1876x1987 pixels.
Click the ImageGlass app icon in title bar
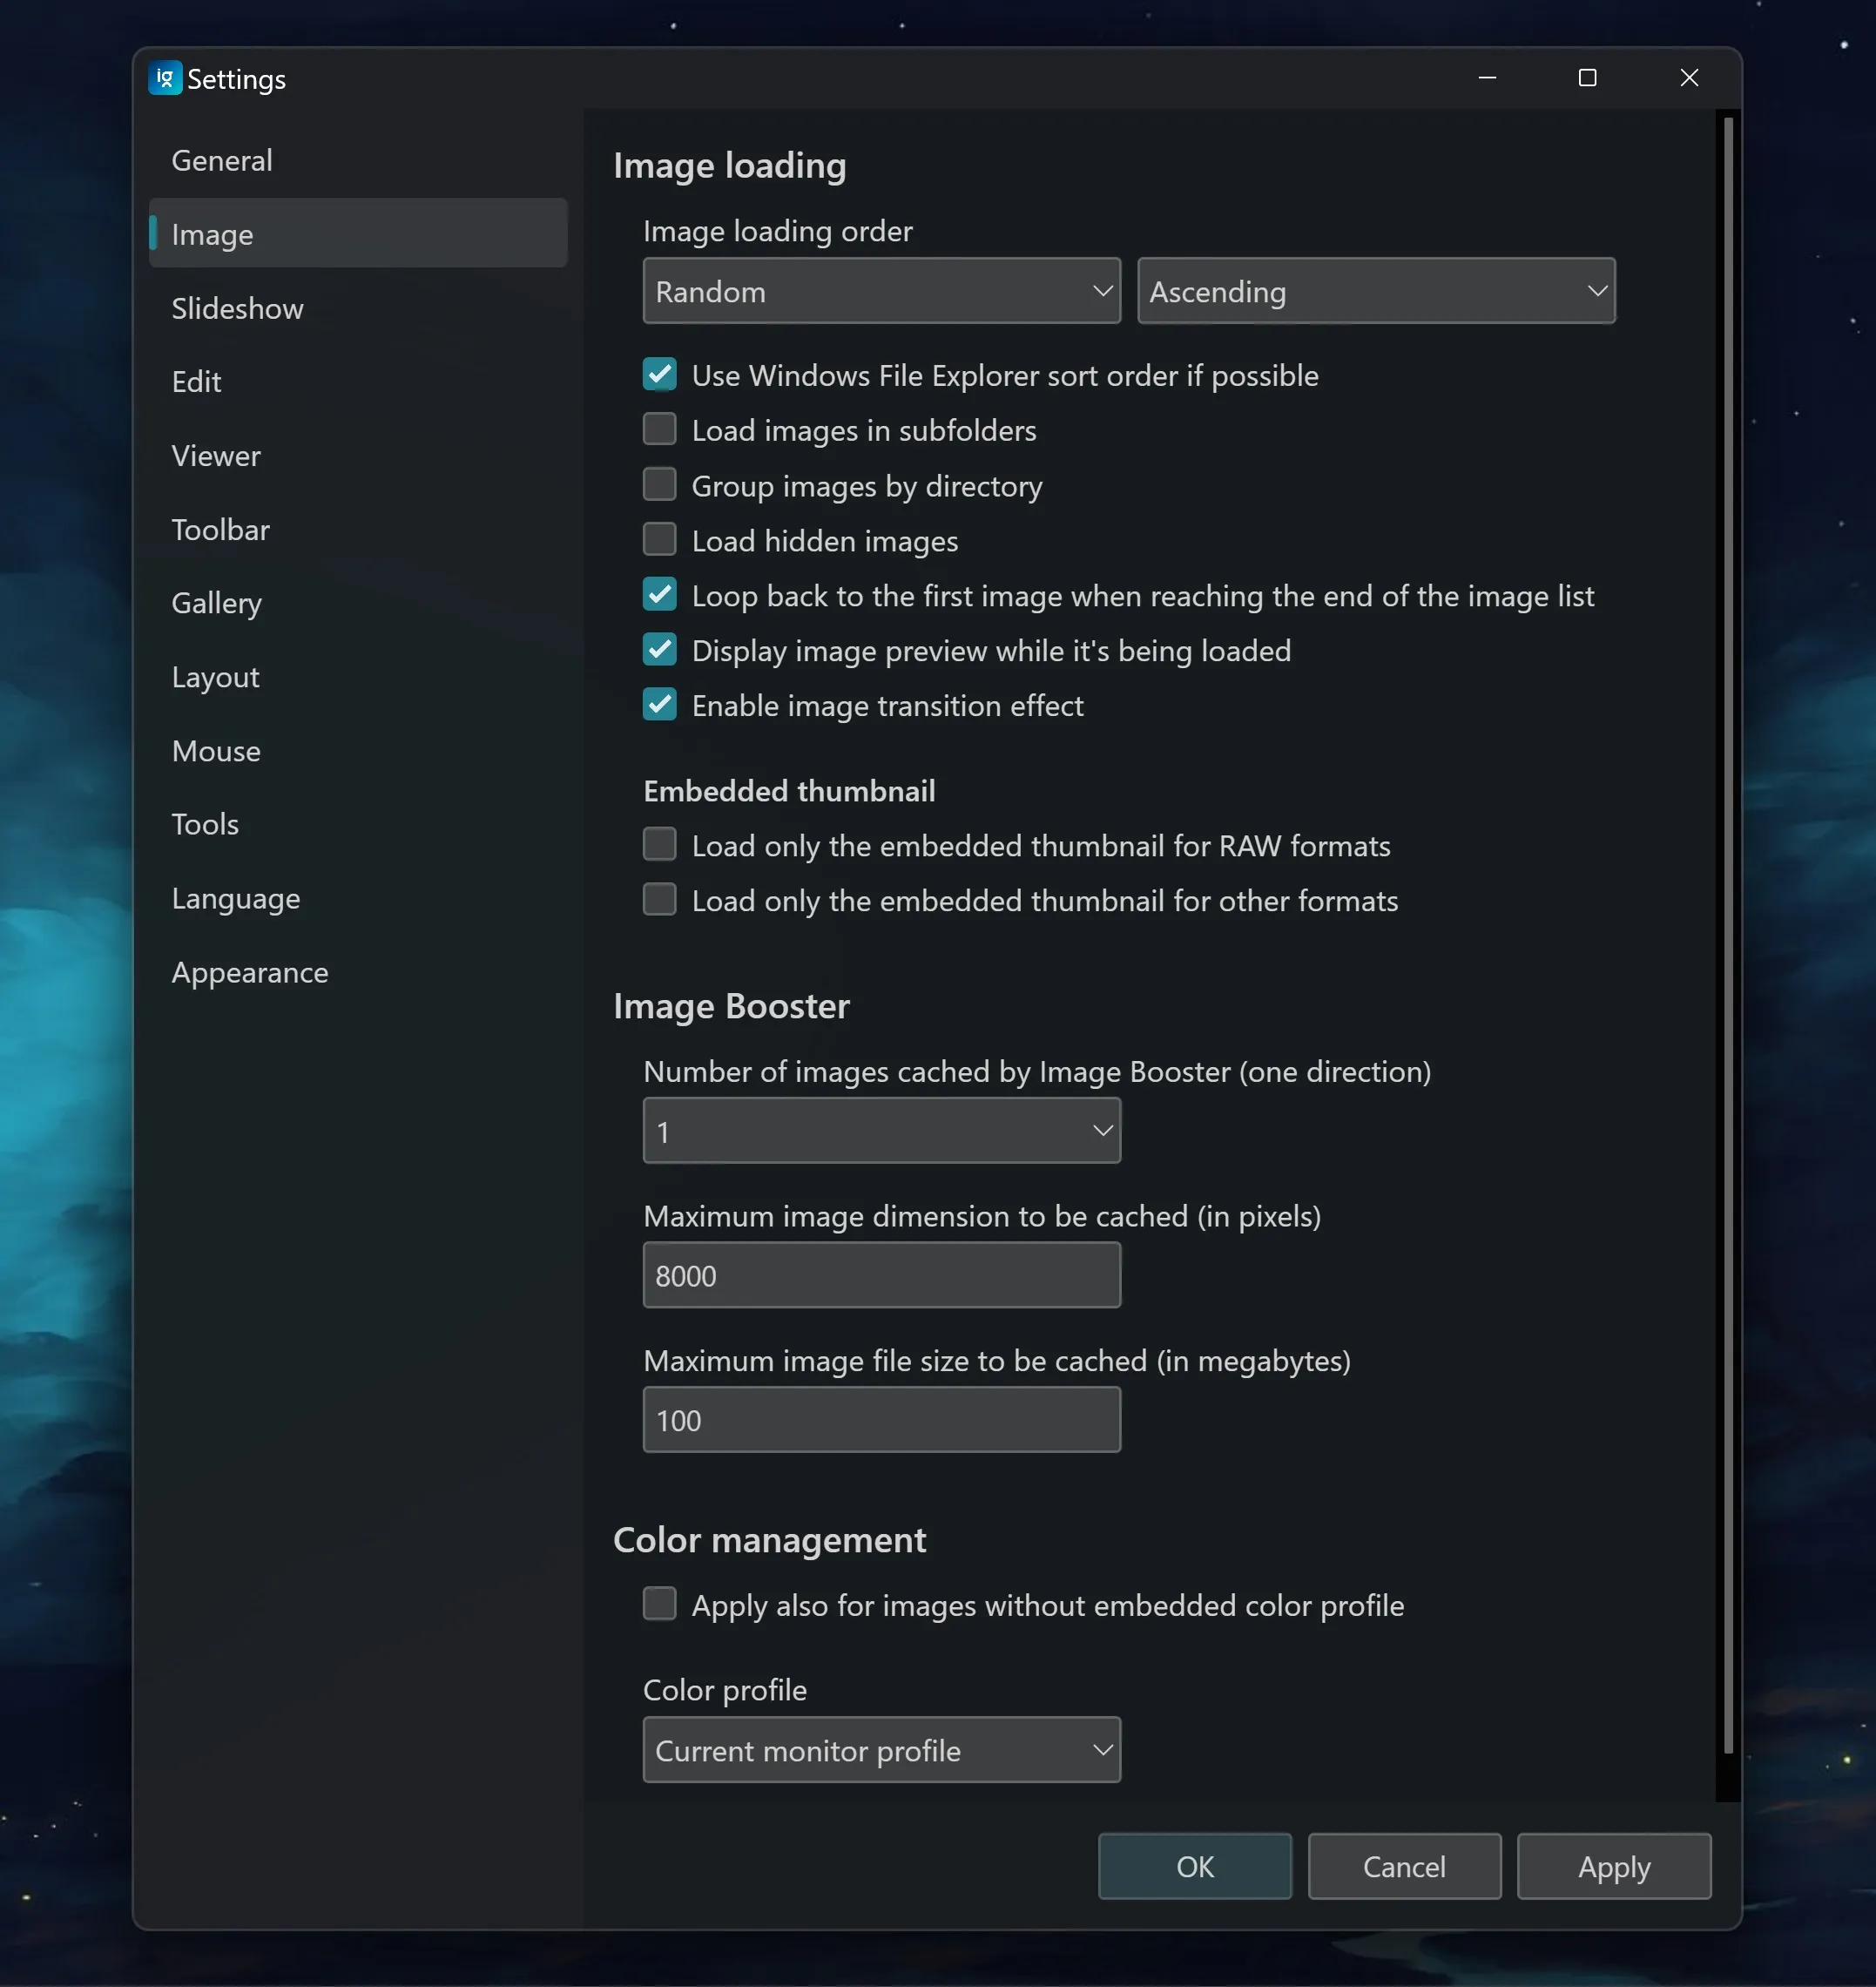(165, 78)
